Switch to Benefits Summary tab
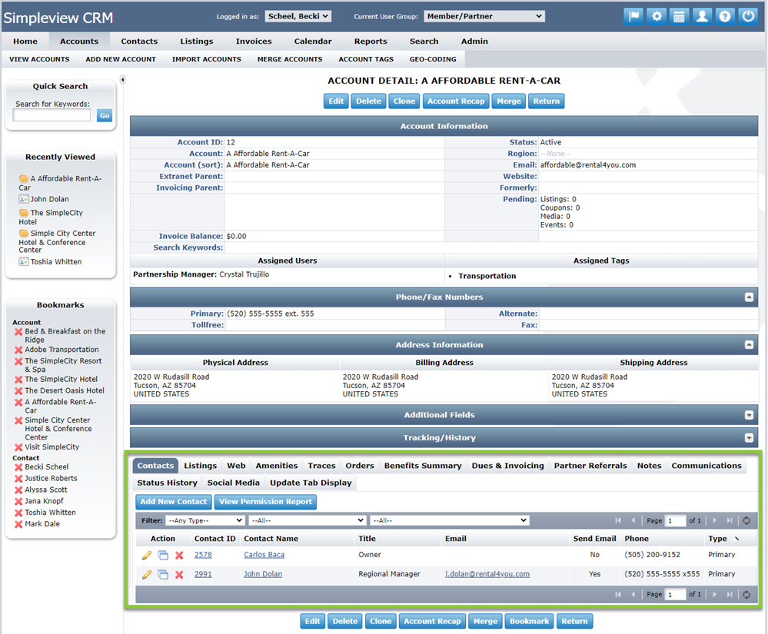Screen dimensions: 768x634 click(x=423, y=466)
